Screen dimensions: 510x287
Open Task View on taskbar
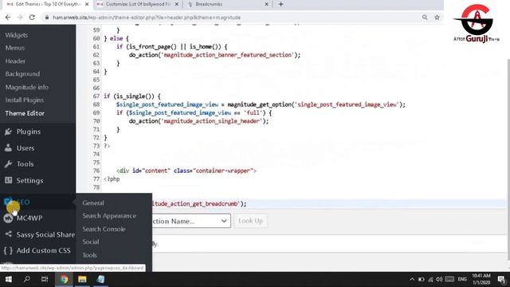(45, 279)
